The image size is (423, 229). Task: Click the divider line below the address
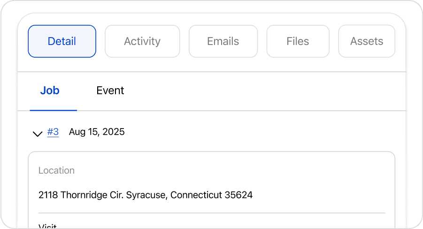point(211,213)
